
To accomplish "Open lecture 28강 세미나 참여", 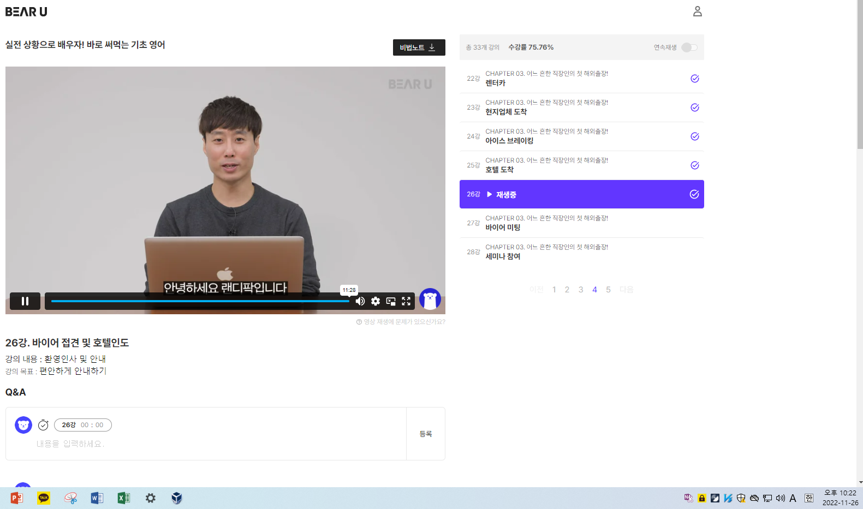I will click(581, 252).
